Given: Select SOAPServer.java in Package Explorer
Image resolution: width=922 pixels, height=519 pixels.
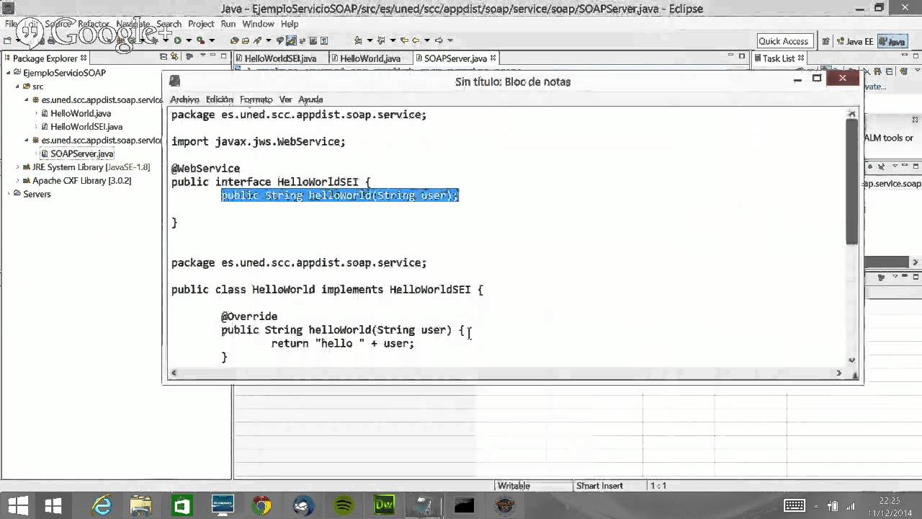Looking at the screenshot, I should (81, 154).
